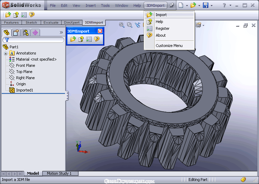Select Origin in the feature tree
Screen dimensions: 259x184
point(21,84)
